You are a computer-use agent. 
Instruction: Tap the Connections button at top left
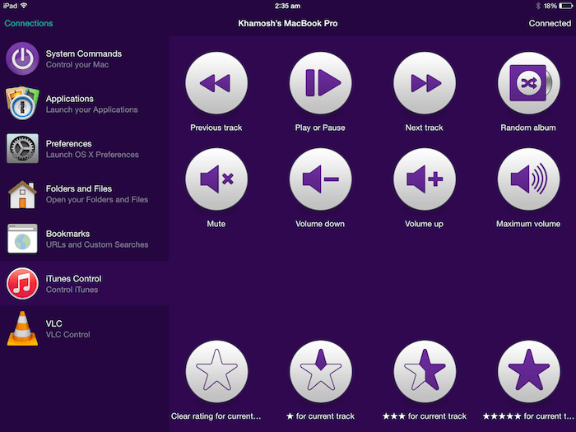[x=29, y=24]
